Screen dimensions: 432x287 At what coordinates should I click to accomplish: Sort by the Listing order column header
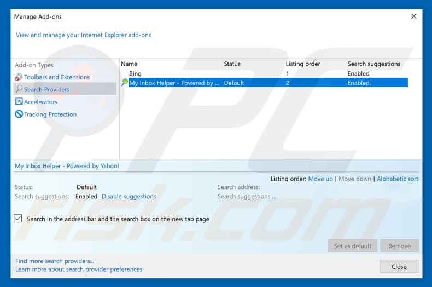[314, 64]
